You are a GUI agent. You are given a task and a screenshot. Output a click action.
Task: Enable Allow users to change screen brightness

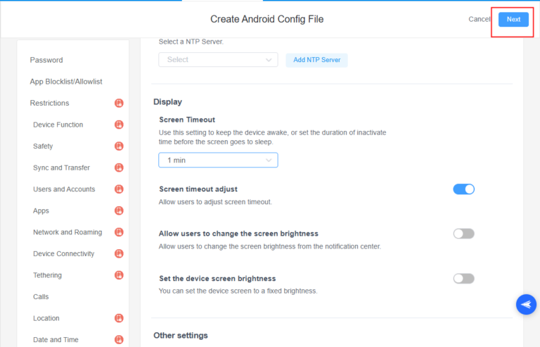click(x=463, y=234)
